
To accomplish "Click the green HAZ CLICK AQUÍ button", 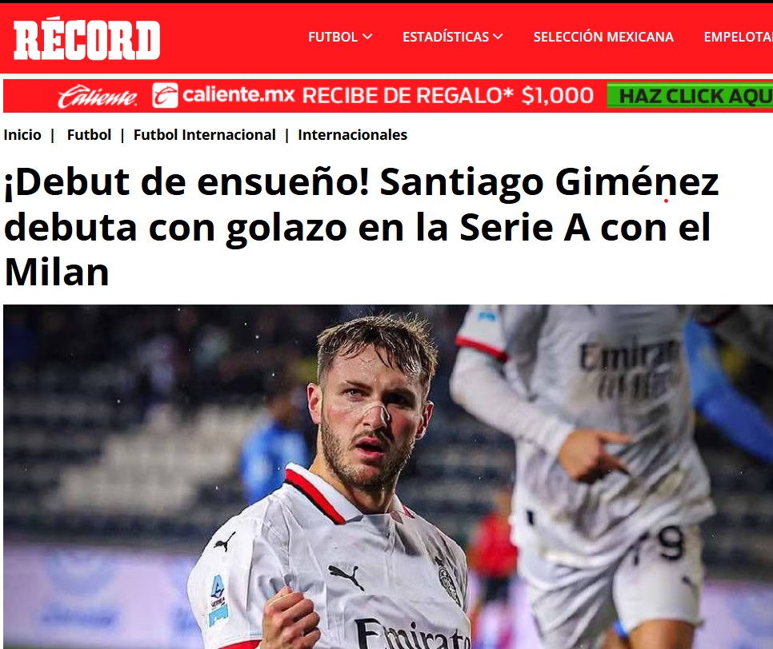I will (690, 96).
